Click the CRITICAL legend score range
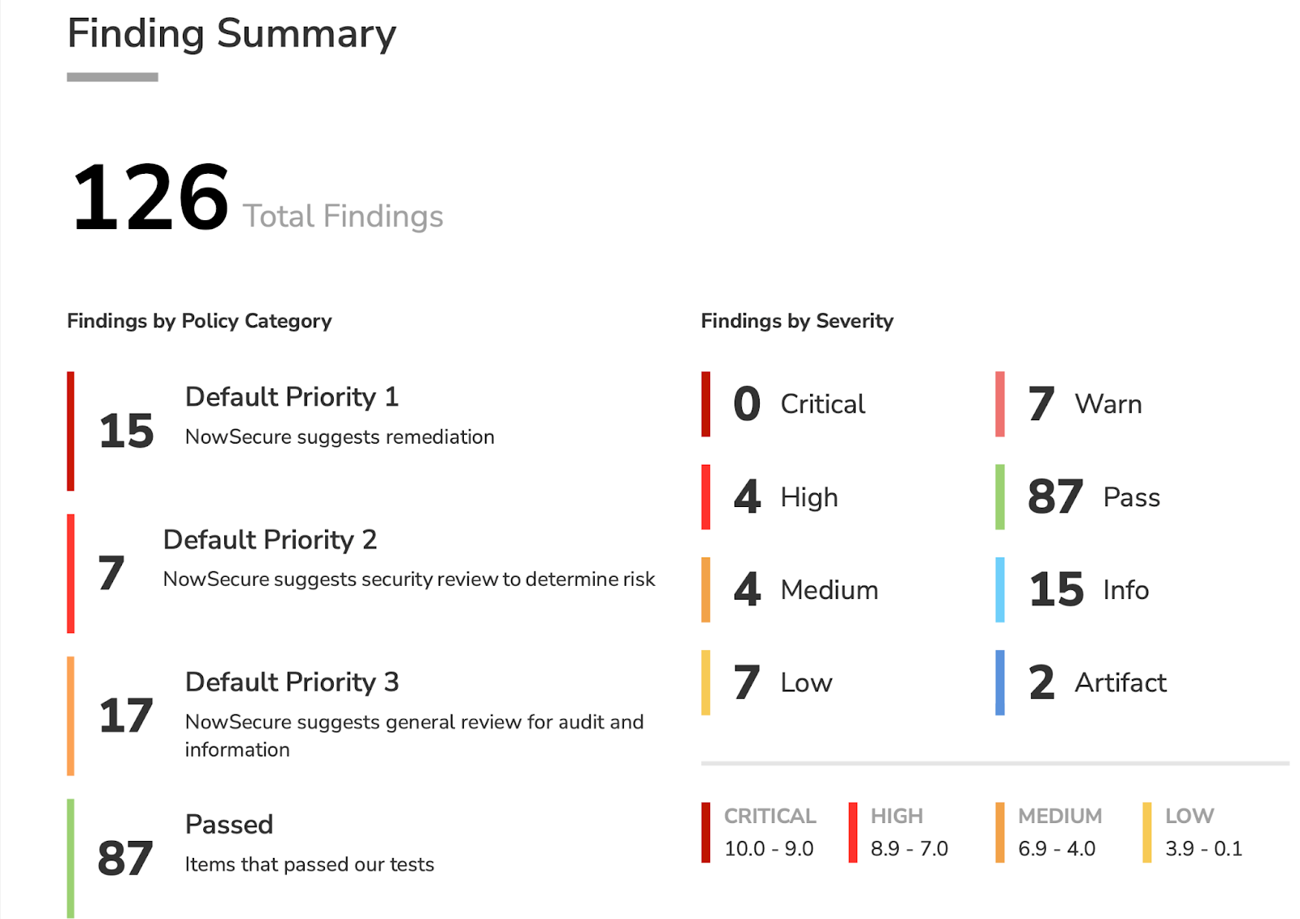Image resolution: width=1300 pixels, height=919 pixels. click(769, 848)
